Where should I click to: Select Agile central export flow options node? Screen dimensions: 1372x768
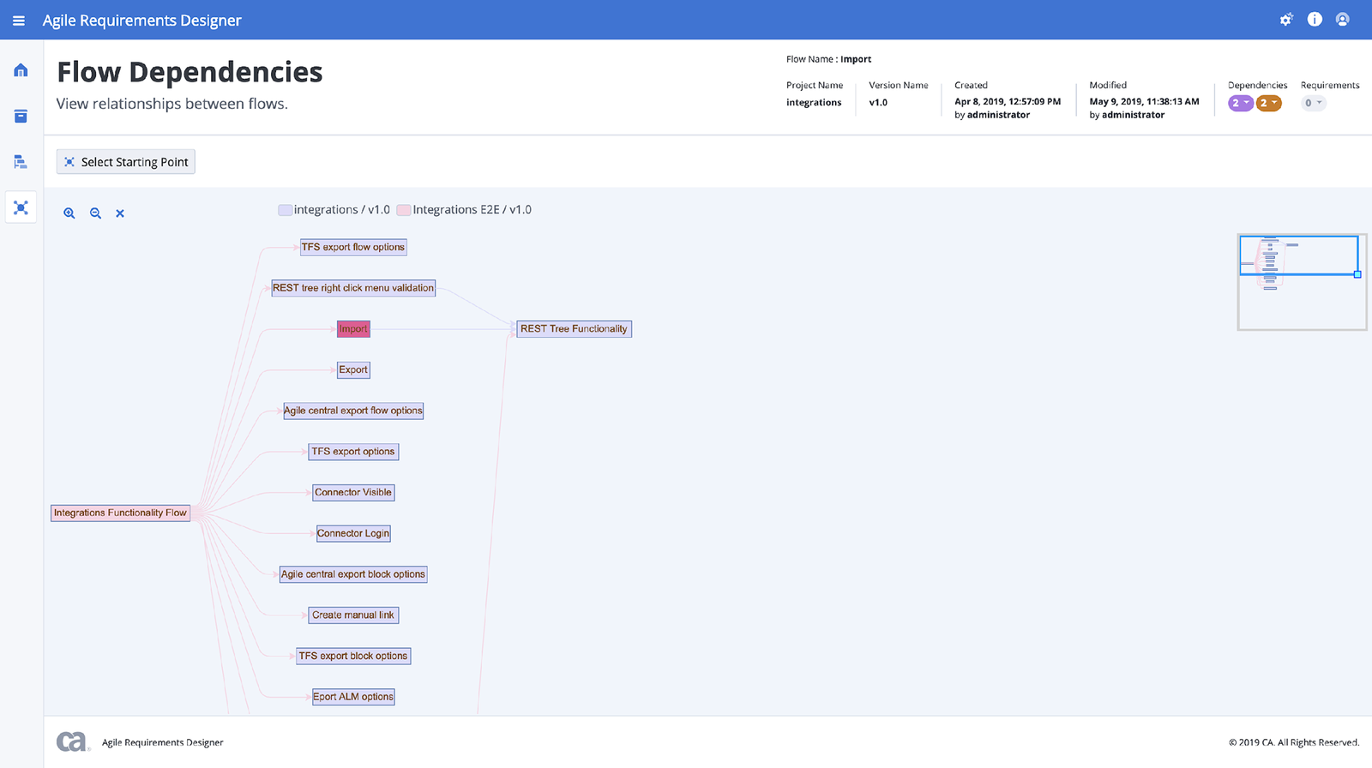tap(353, 411)
